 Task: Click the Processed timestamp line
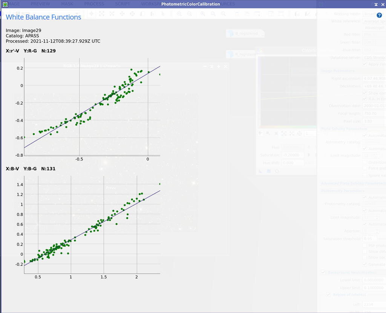53,41
